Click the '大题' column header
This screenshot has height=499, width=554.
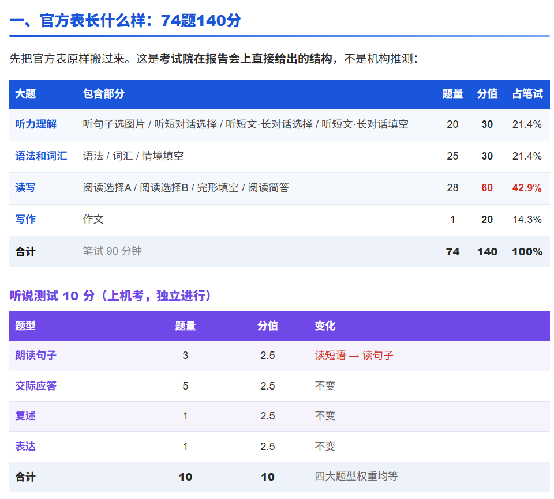(25, 94)
